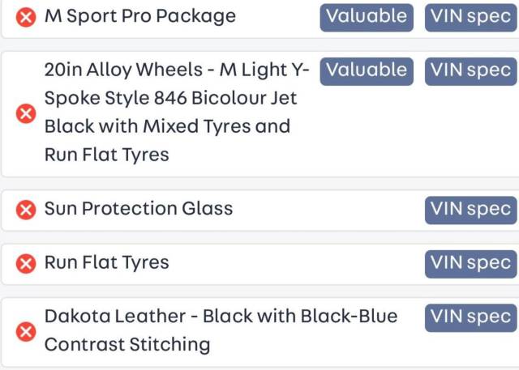Click red X icon beside M Sport Pro Package
Screen dimensions: 519x370
coord(26,17)
